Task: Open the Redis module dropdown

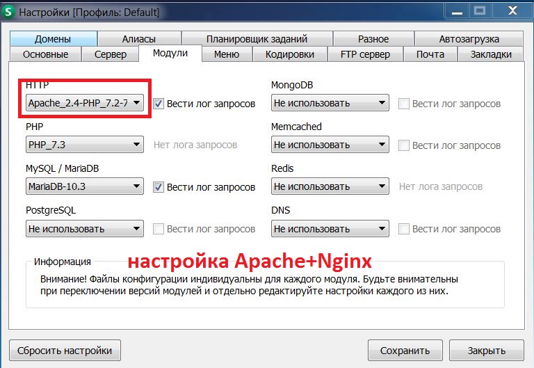Action: [x=330, y=187]
